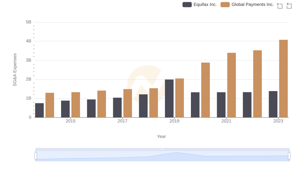Click the 3B y-axis label
This screenshot has width=296, height=170.
pos(28,60)
